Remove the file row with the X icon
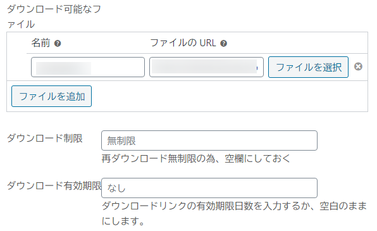Viewport: 377px width, 231px height. [358, 66]
